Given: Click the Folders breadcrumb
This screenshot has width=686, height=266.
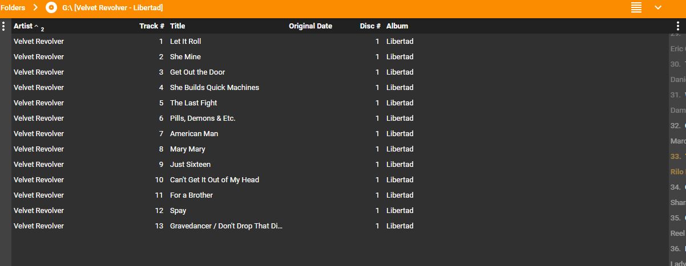Looking at the screenshot, I should point(13,7).
